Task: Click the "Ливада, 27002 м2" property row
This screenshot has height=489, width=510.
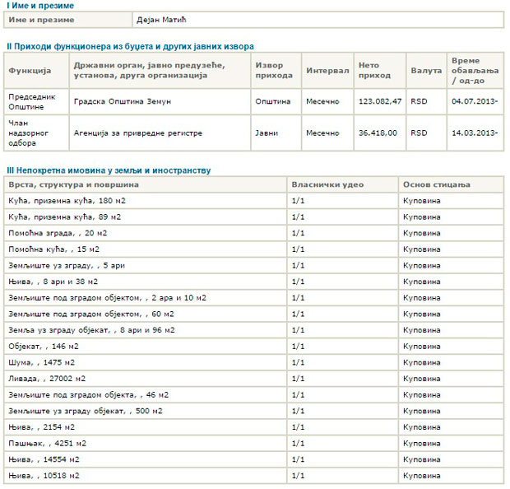Action: [46, 379]
